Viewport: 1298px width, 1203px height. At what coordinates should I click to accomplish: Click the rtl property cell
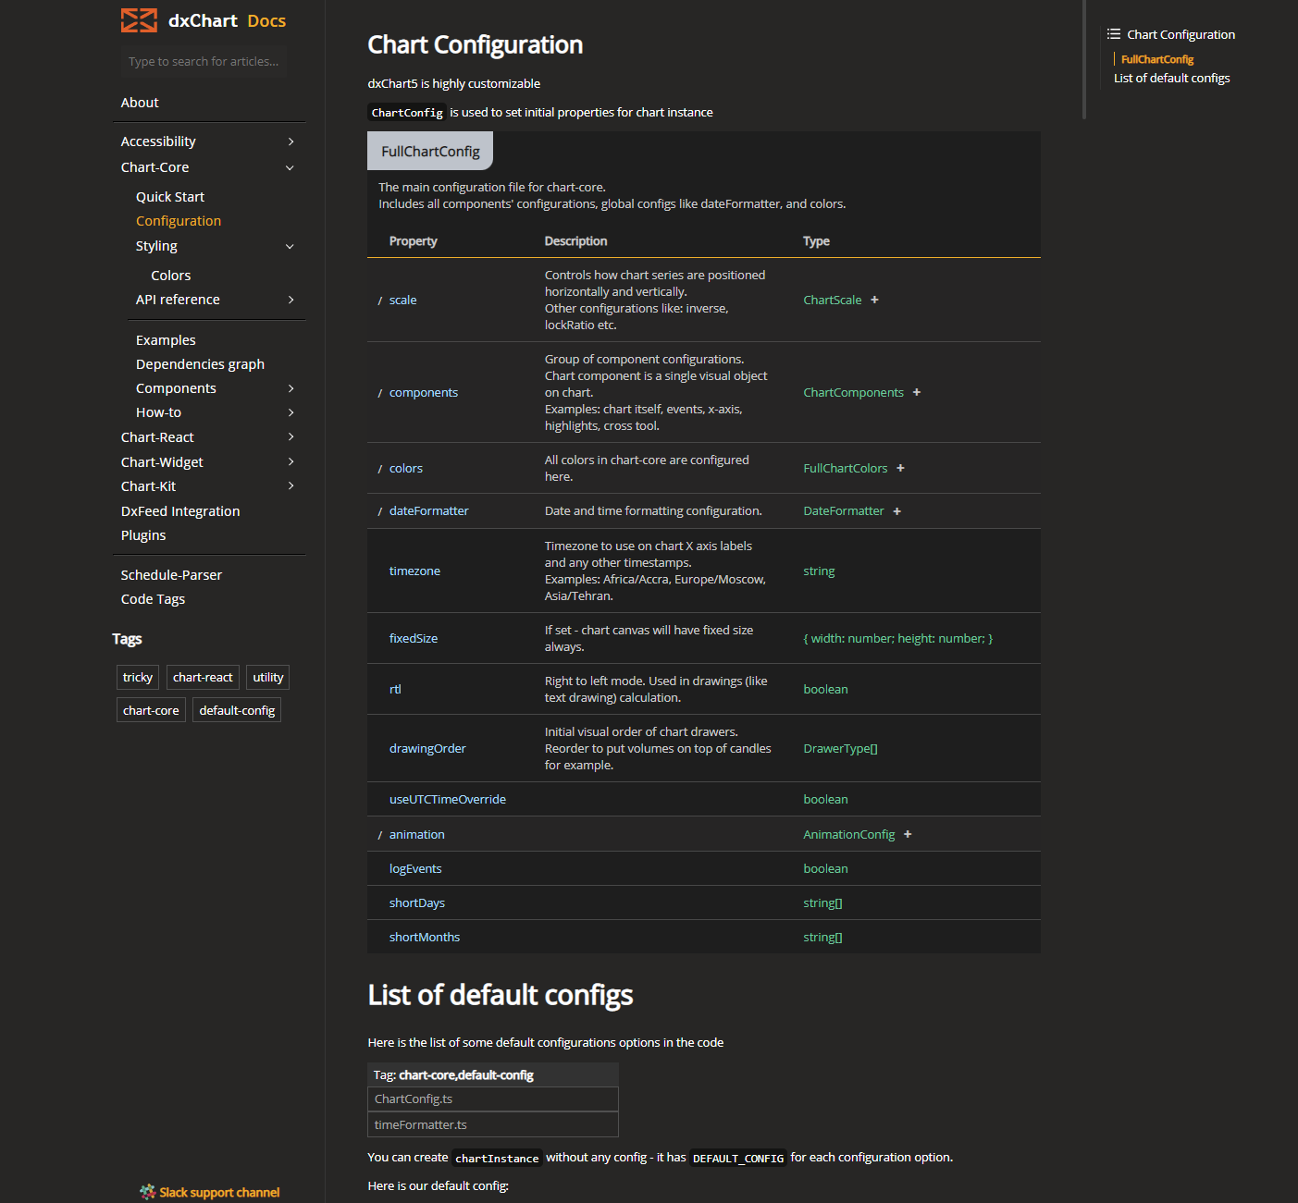395,690
